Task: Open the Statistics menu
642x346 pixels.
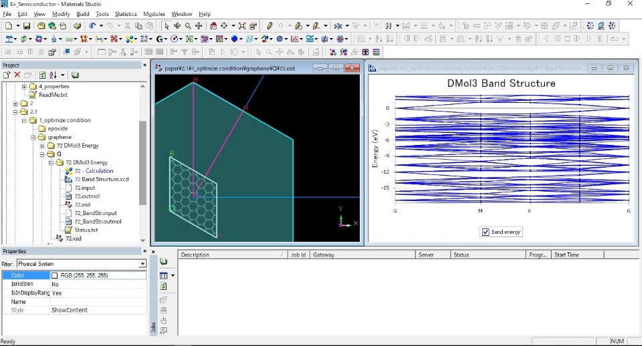Action: click(x=126, y=14)
